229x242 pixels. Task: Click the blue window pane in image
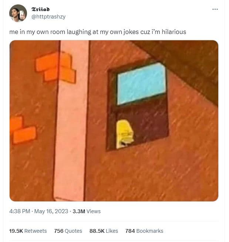tap(141, 83)
